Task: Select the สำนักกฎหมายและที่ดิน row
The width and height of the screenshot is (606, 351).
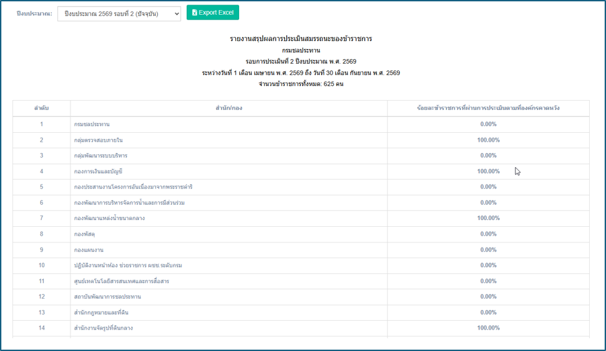Action: [x=301, y=312]
